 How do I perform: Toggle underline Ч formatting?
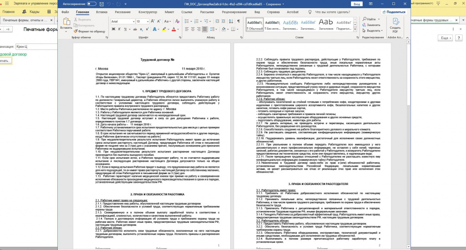[x=125, y=29]
